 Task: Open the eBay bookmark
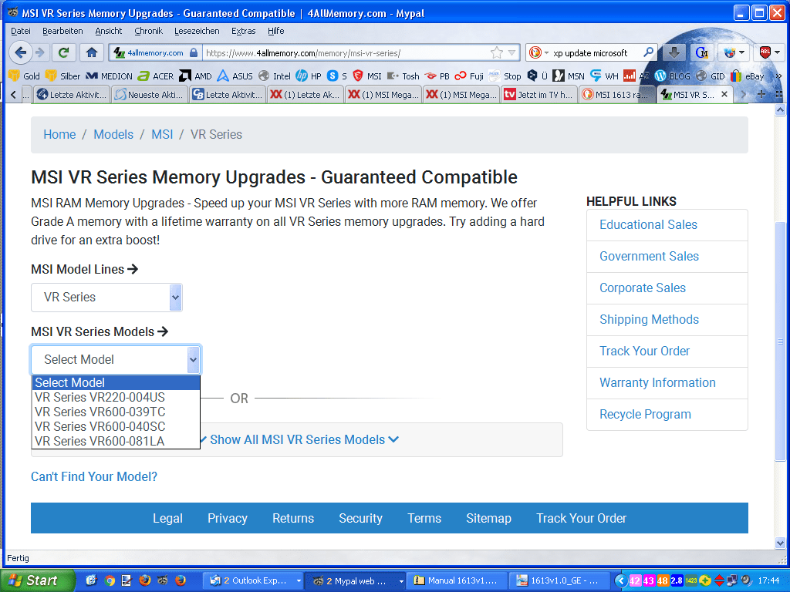[x=748, y=76]
